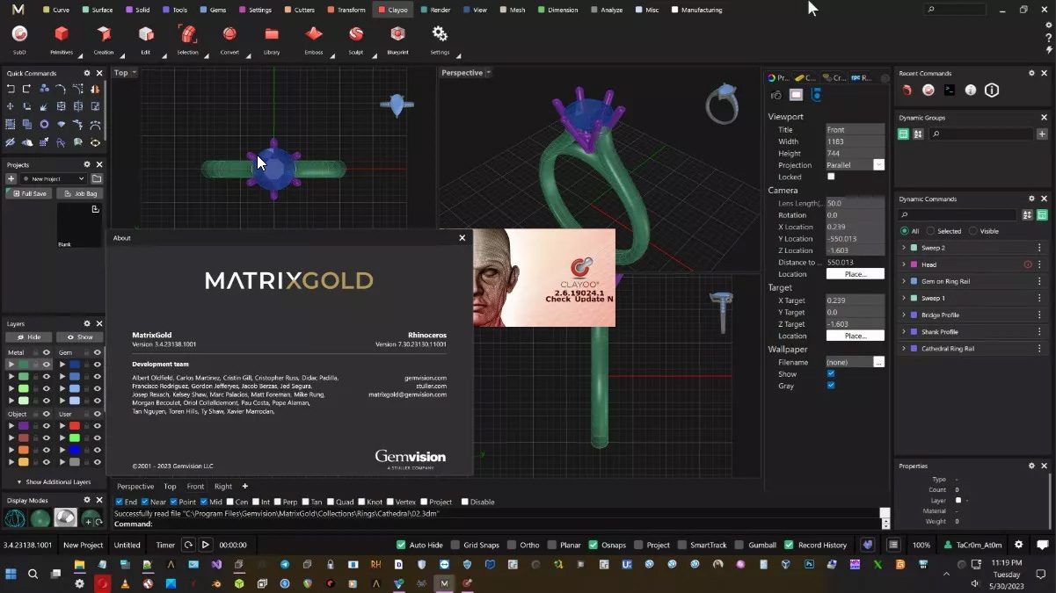Open the Clayoo Settings gear icon
The image size is (1056, 593).
click(440, 34)
